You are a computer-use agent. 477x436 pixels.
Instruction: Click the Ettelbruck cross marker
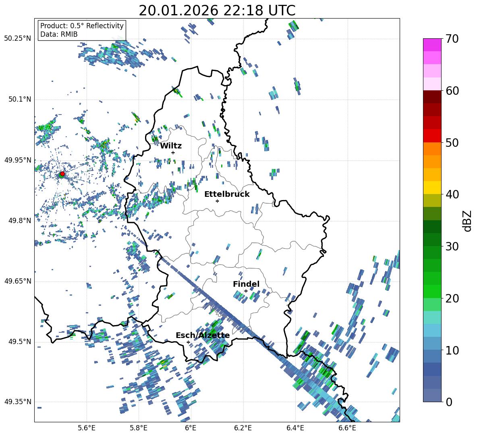[x=217, y=201]
